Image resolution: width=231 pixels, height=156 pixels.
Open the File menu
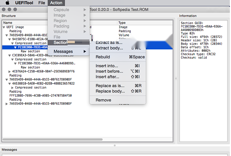click(x=41, y=3)
